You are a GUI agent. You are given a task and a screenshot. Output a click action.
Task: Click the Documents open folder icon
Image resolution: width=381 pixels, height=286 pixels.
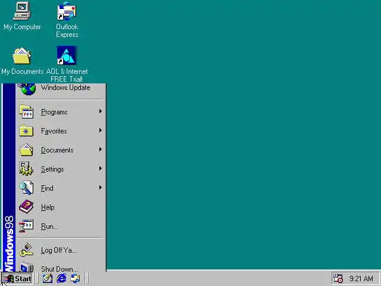pos(26,150)
